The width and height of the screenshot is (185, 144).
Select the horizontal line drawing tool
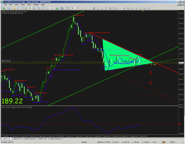tap(86, 8)
